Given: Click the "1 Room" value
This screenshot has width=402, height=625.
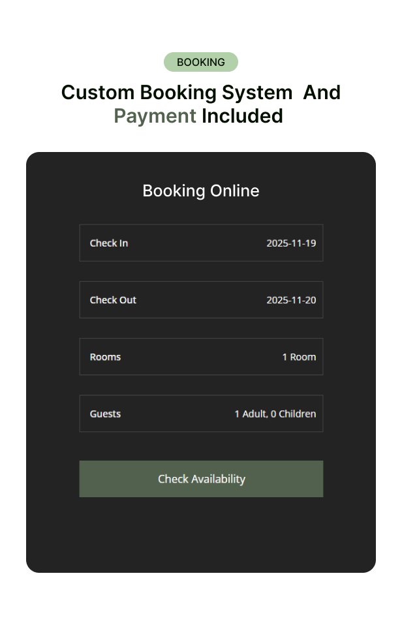Looking at the screenshot, I should 299,357.
